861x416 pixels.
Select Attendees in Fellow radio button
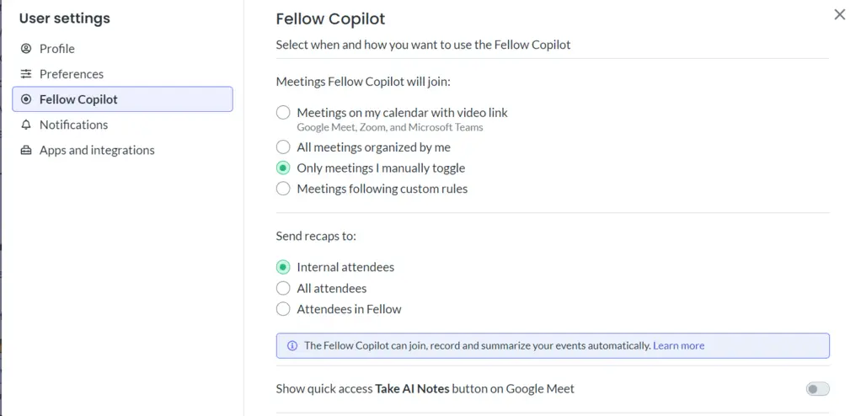pyautogui.click(x=283, y=309)
